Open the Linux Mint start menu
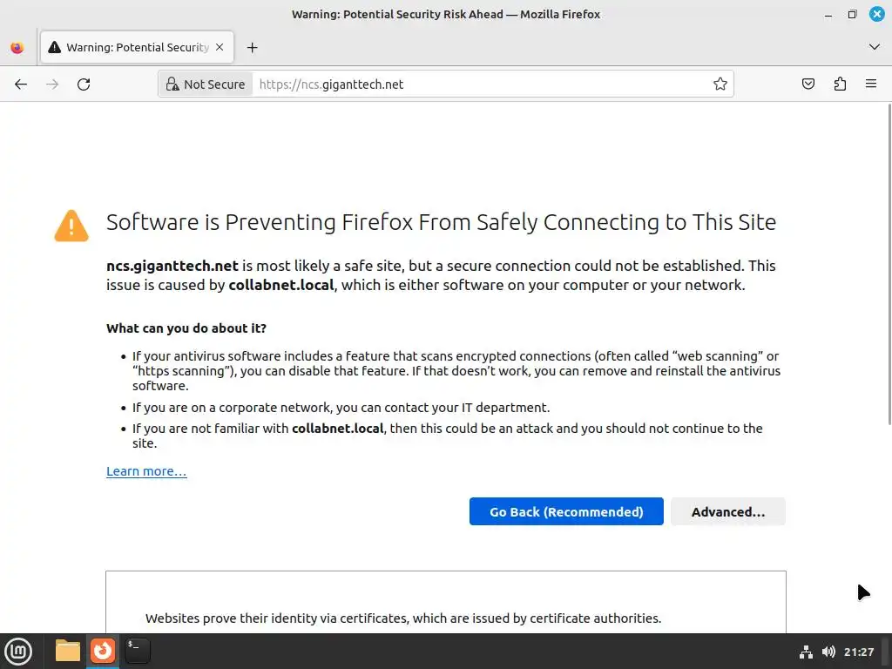892x669 pixels. pyautogui.click(x=18, y=651)
